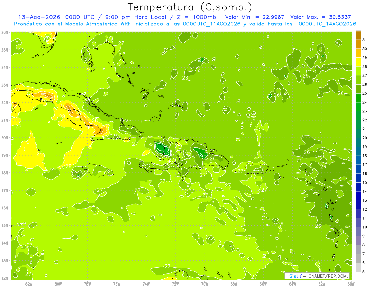Click the legend scale label 15

coord(365,182)
